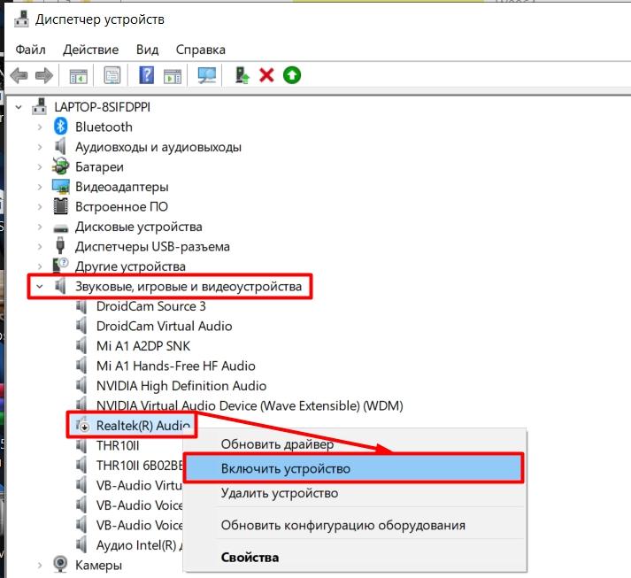This screenshot has width=631, height=578.
Task: Expand the Диспетчеры USB-разъема category arrow
Action: [x=40, y=246]
